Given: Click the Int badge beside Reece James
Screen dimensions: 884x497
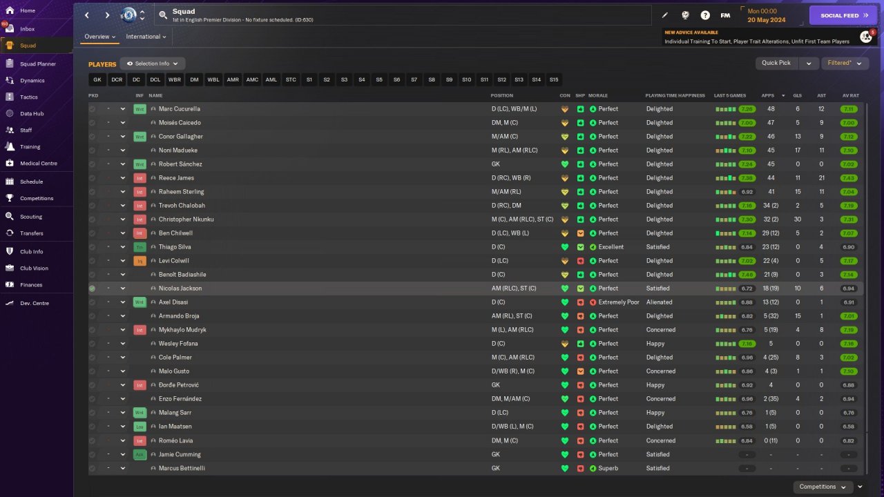Looking at the screenshot, I should pos(140,178).
